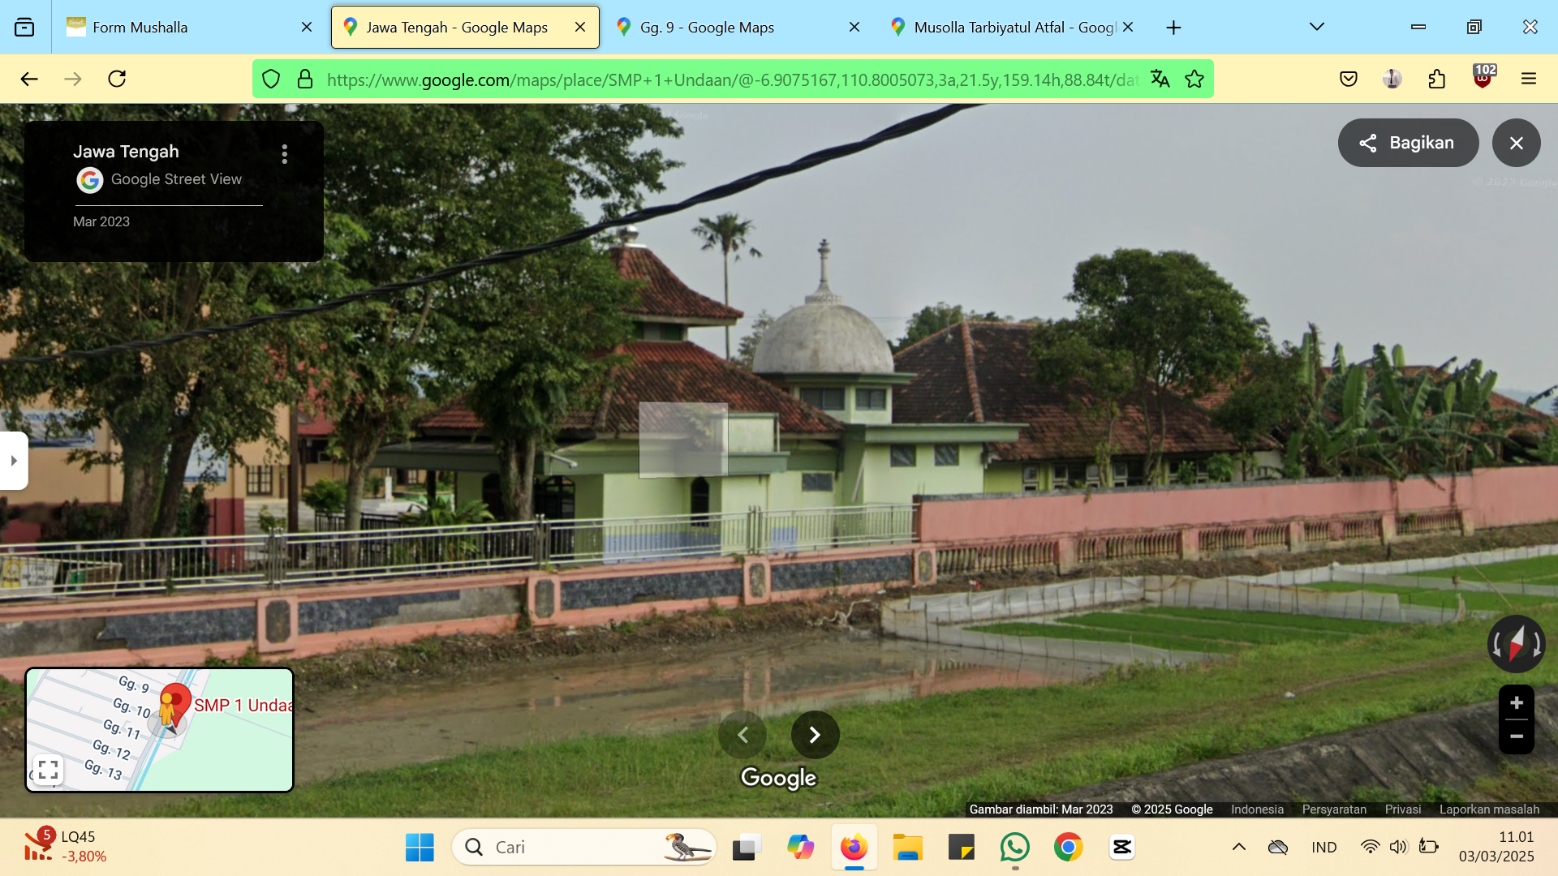This screenshot has height=876, width=1558.
Task: Switch to the Form Mushalla tab
Action: coord(190,28)
